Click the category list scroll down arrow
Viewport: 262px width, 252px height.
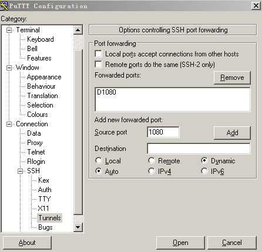(x=78, y=227)
